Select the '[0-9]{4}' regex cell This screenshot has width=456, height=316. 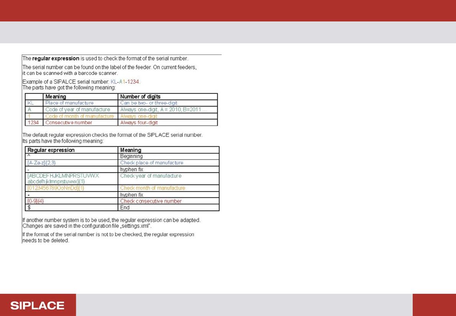[x=72, y=201]
